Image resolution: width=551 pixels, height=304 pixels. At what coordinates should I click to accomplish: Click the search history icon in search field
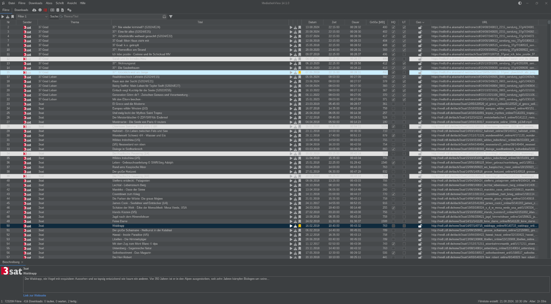[164, 17]
